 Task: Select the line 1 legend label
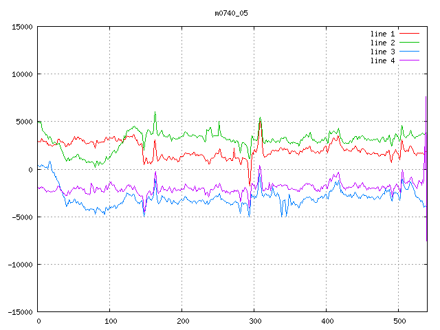point(383,34)
